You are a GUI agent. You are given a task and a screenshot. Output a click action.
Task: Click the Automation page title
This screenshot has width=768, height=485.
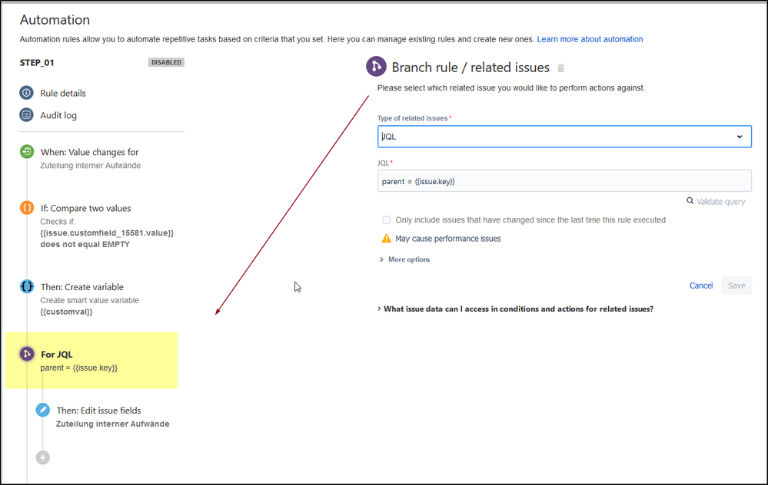[55, 20]
